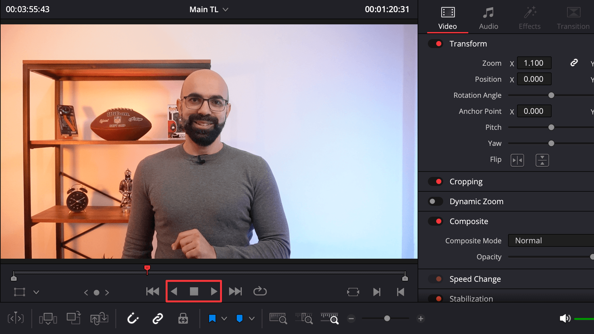Turn off the Cropping toggle

click(x=435, y=181)
